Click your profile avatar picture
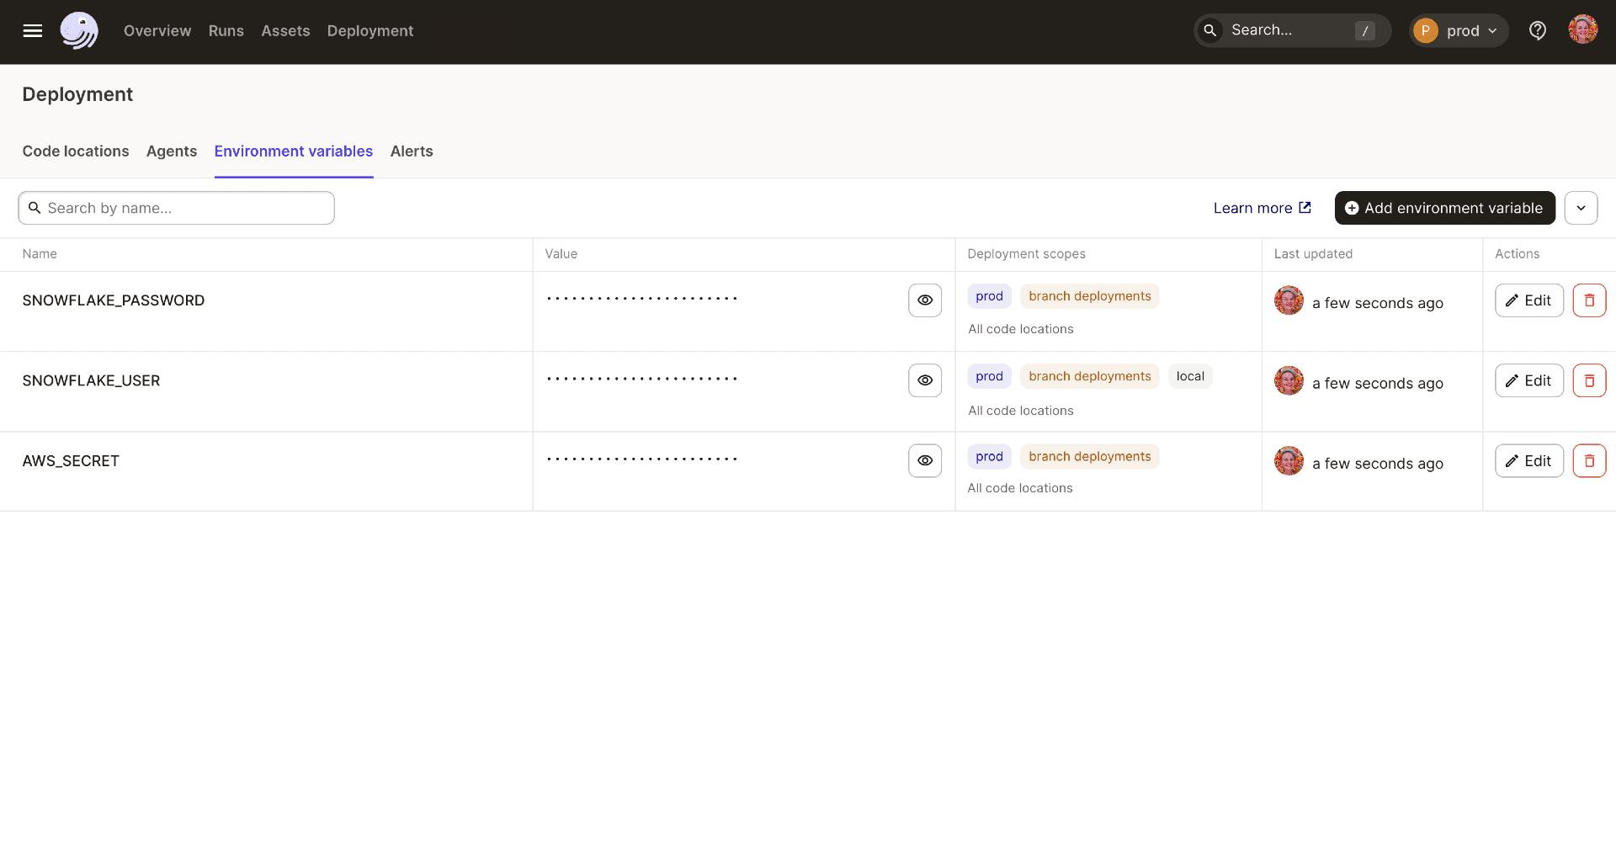Image resolution: width=1616 pixels, height=855 pixels. (x=1585, y=28)
